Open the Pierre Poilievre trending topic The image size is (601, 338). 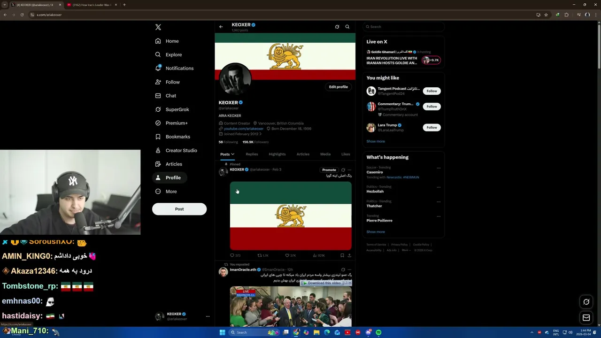pos(379,221)
